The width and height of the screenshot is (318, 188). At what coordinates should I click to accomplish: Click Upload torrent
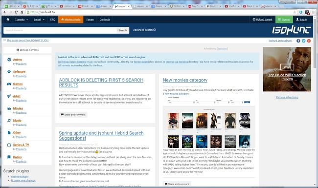[262, 20]
